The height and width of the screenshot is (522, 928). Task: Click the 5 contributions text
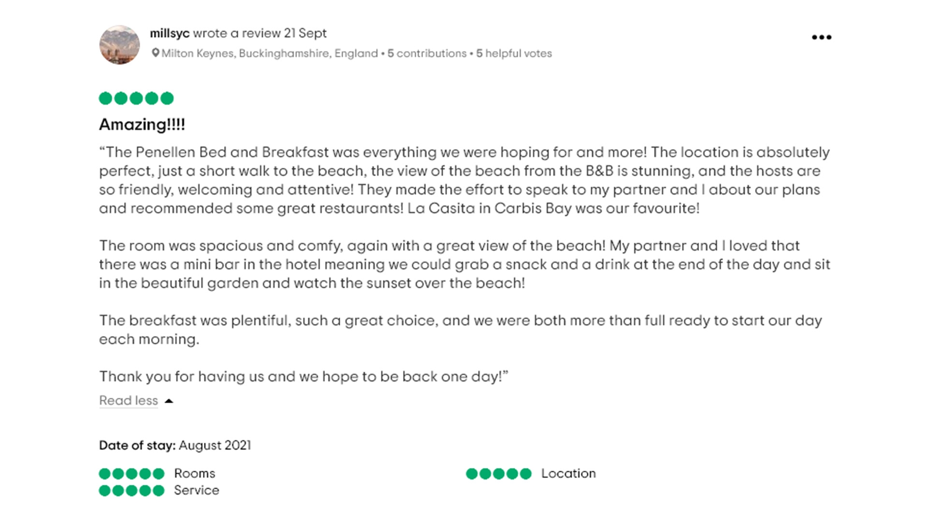[x=427, y=53]
